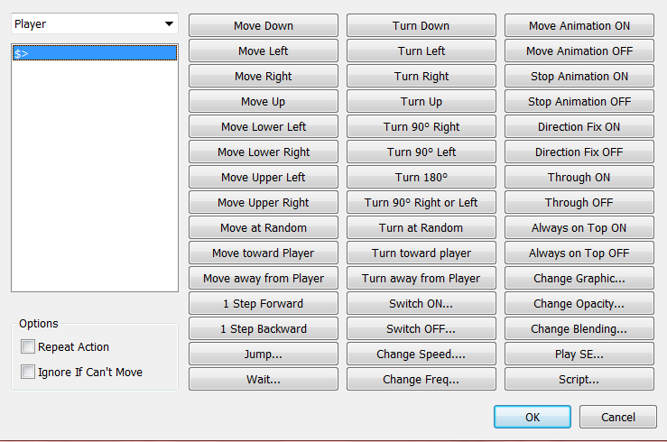
Task: Open the Wait... dialog
Action: 264,379
